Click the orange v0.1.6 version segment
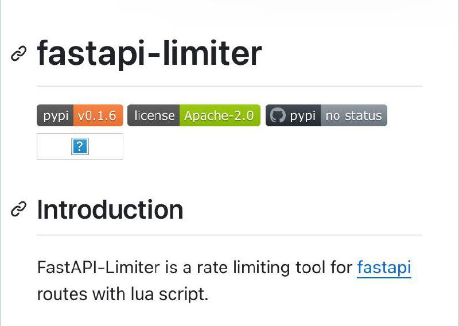This screenshot has height=326, width=459. (x=98, y=115)
